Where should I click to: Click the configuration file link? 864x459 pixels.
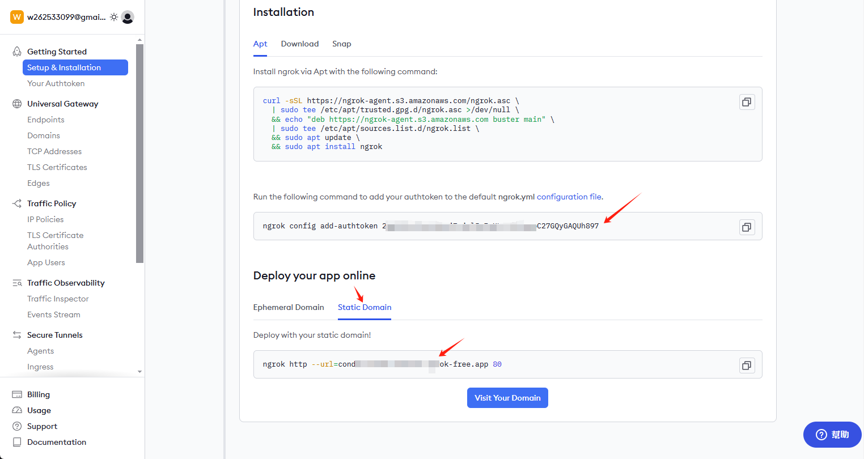[x=569, y=197]
